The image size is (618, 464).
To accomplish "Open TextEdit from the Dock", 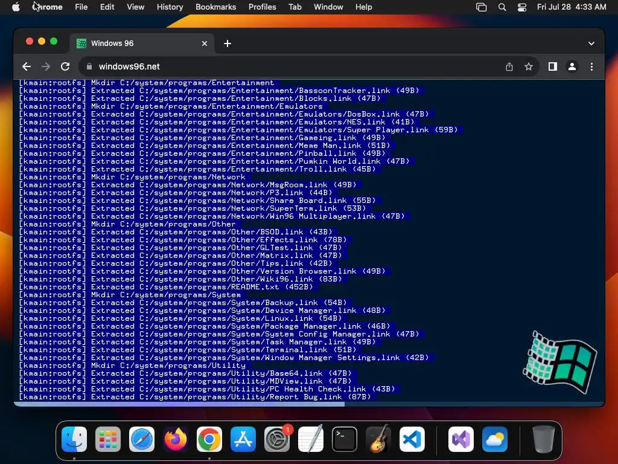I will click(311, 439).
